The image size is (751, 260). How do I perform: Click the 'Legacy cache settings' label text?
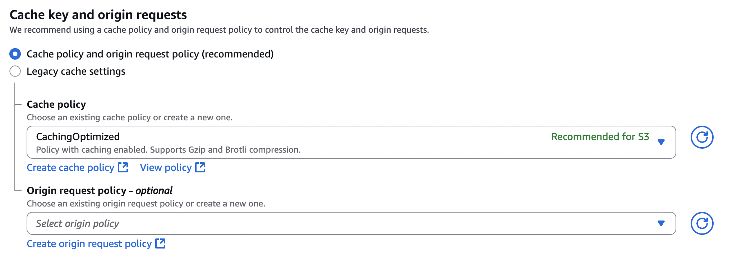76,71
